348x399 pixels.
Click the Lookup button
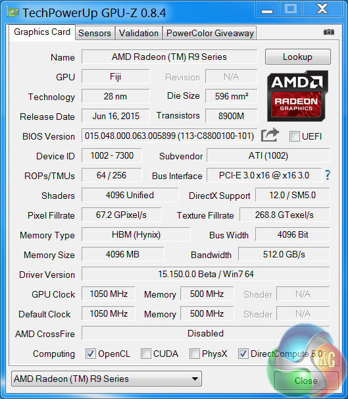click(x=297, y=57)
